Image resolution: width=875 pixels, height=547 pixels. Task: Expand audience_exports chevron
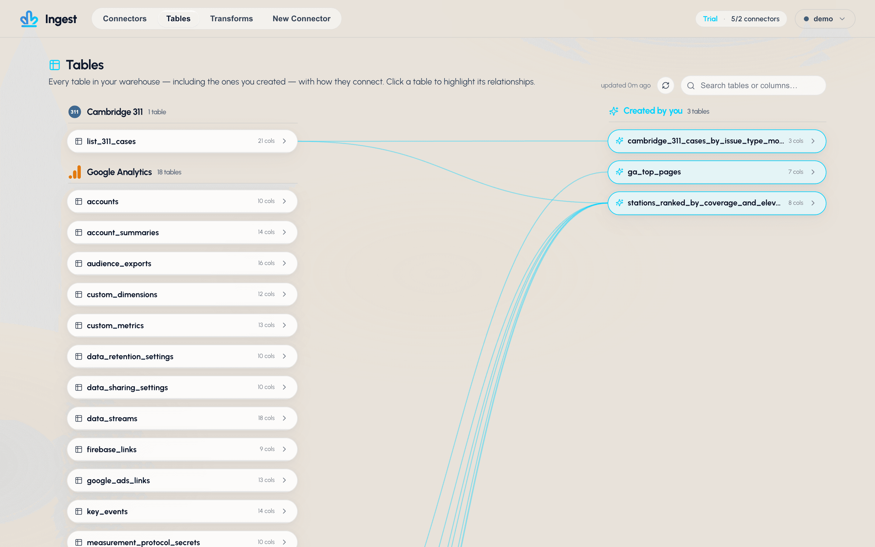[284, 263]
